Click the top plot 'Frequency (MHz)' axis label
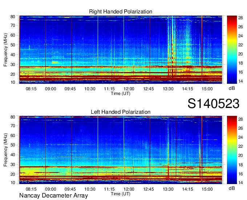 5,50
